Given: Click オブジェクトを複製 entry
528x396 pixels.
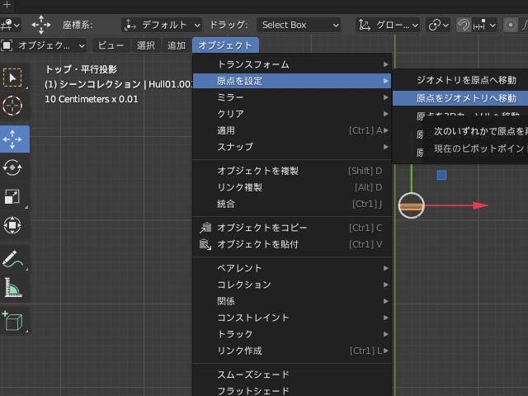Looking at the screenshot, I should [x=292, y=171].
